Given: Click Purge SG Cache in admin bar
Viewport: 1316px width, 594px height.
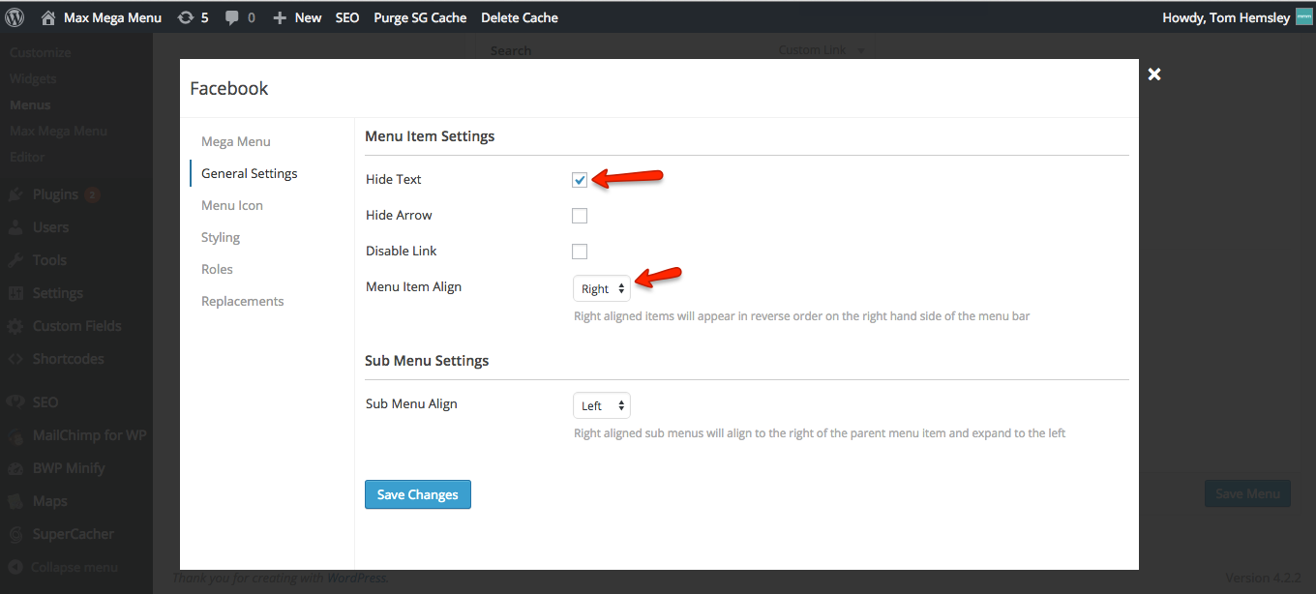Looking at the screenshot, I should 420,17.
